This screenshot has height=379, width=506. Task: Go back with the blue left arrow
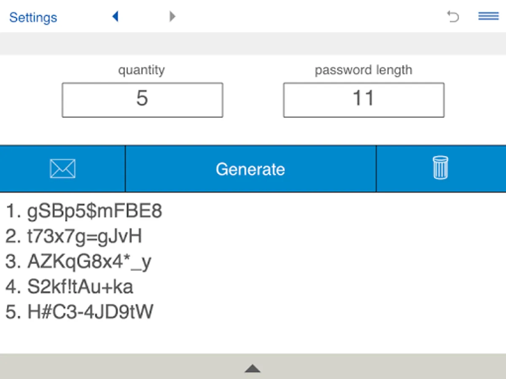115,17
